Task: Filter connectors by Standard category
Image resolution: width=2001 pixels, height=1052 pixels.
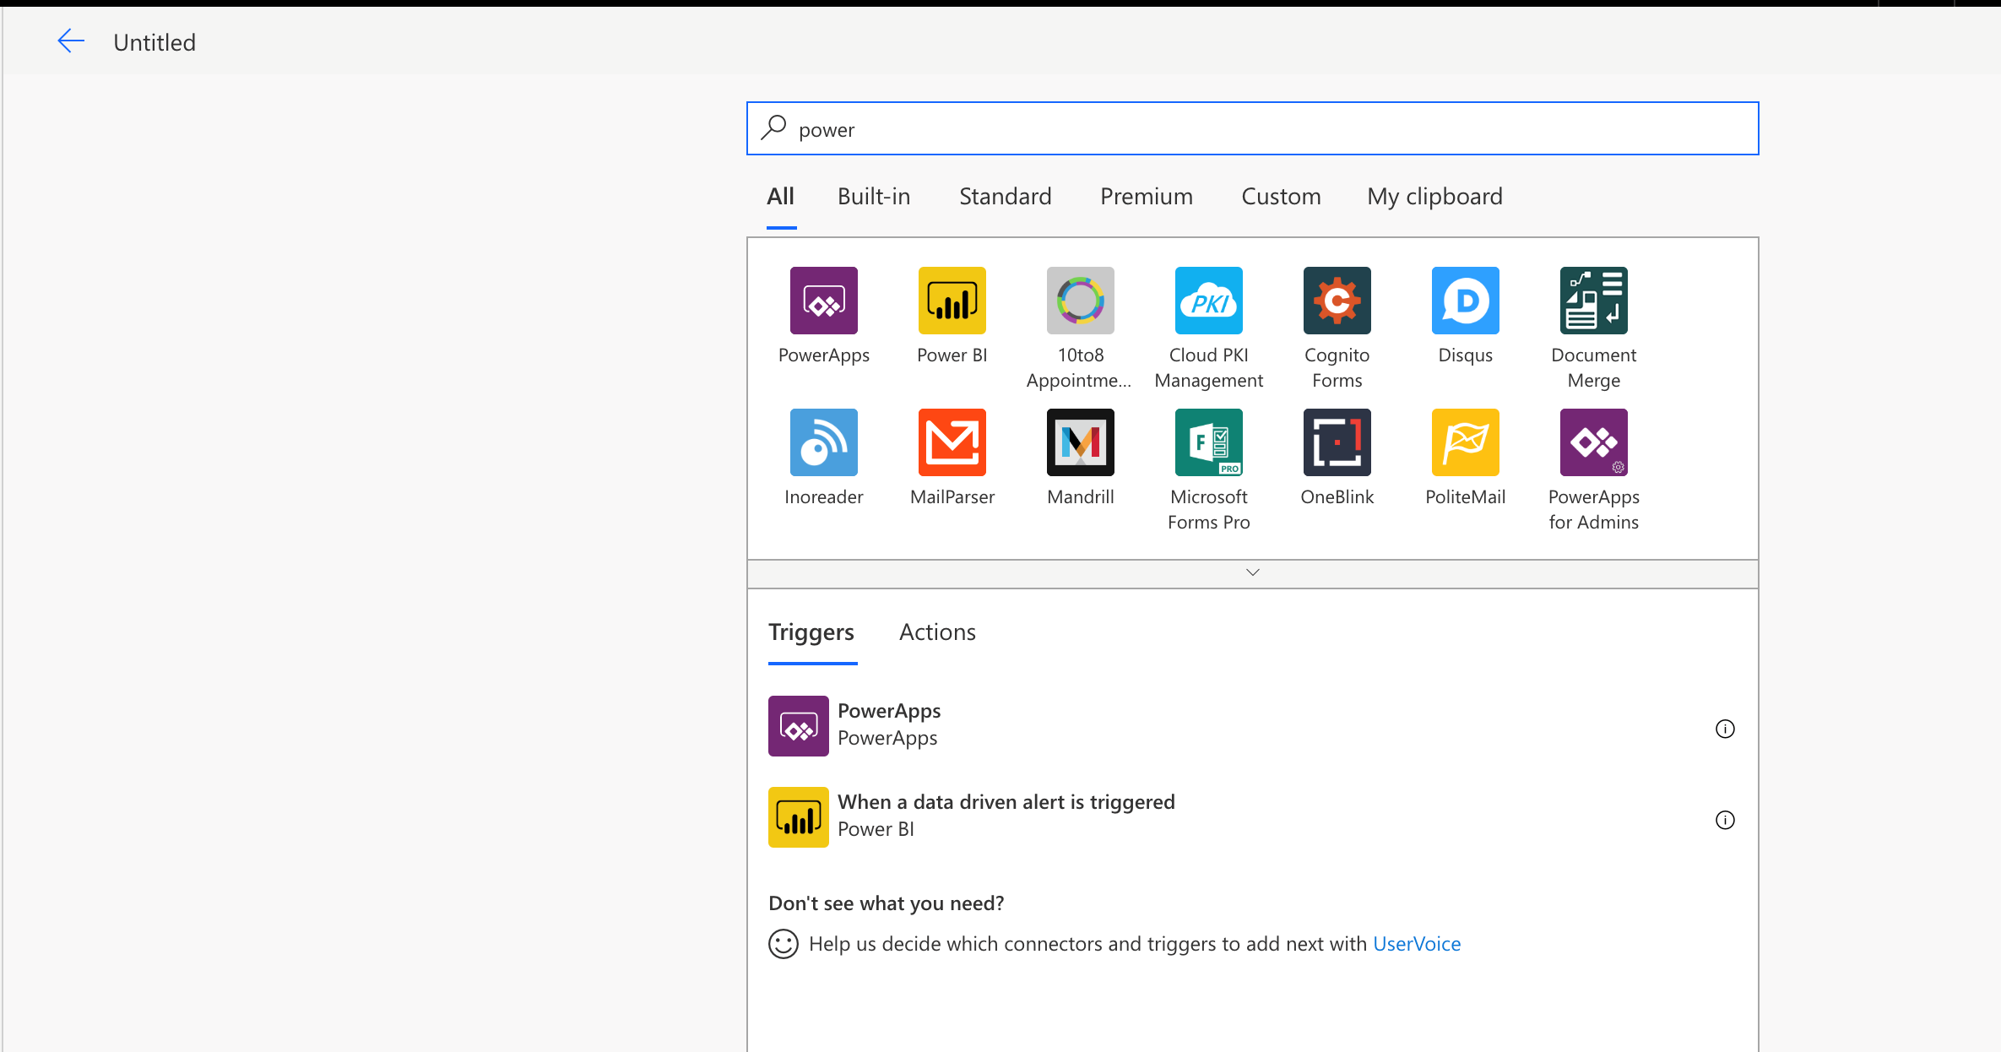Action: 1006,196
